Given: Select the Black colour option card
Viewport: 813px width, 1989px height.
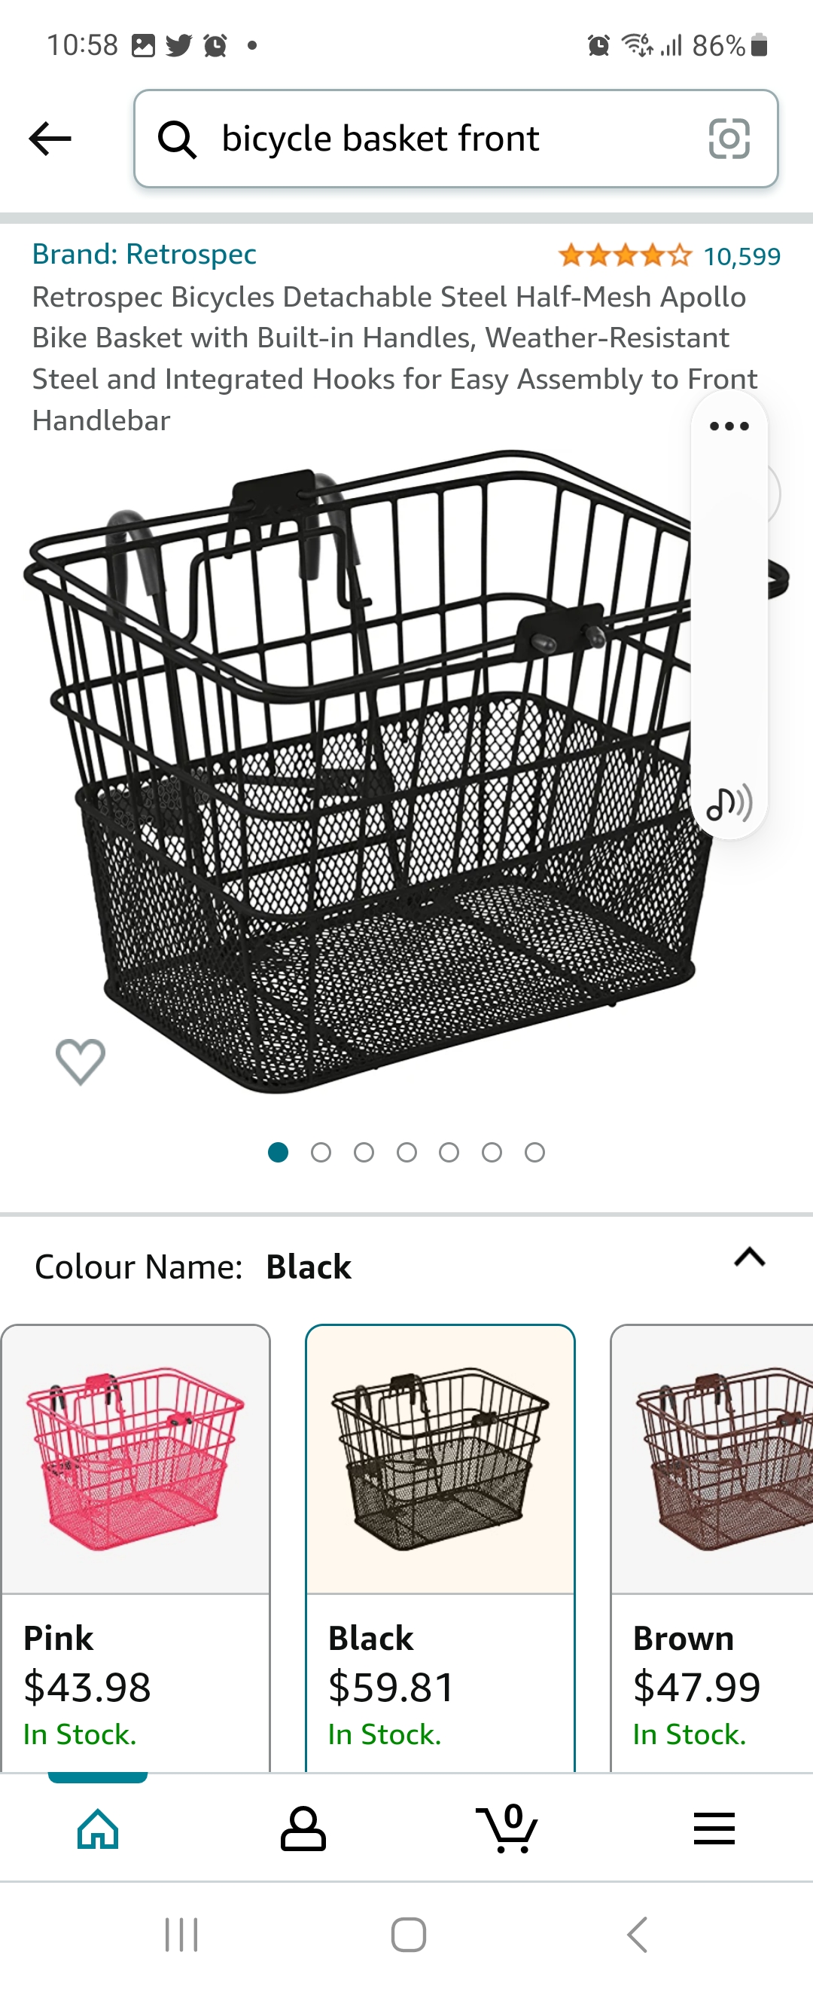Looking at the screenshot, I should 440,1548.
